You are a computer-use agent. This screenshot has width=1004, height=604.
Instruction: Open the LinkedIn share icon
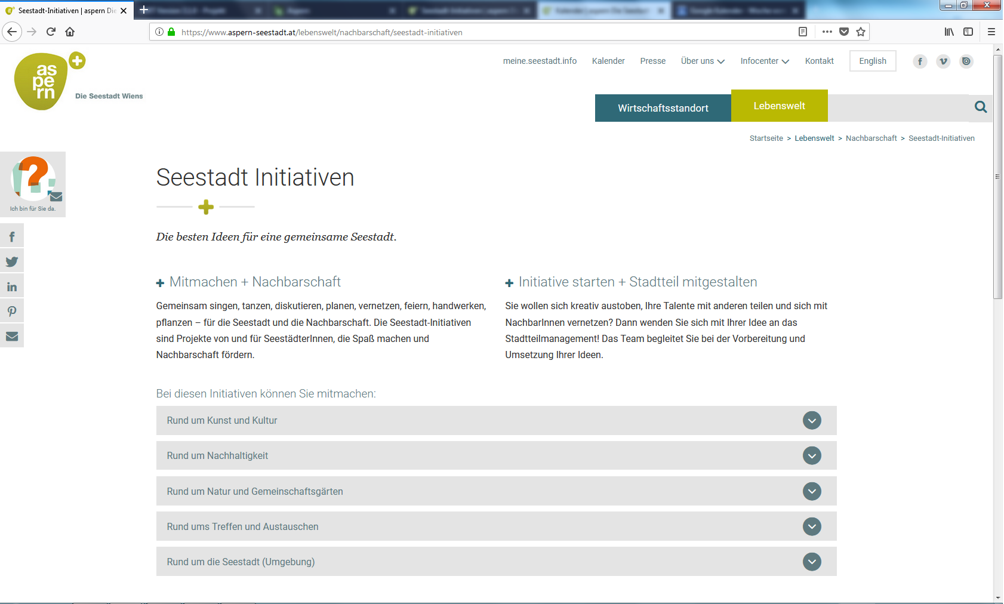(12, 286)
